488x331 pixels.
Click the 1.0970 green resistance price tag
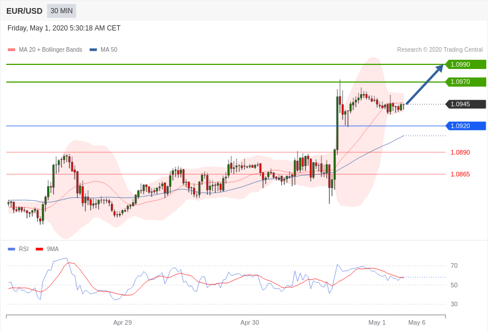pyautogui.click(x=465, y=82)
